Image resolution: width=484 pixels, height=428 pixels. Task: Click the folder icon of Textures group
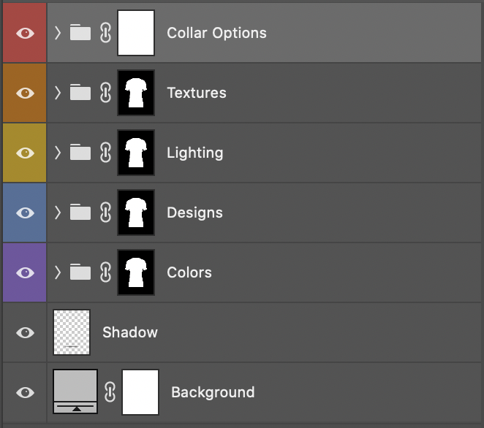pos(80,93)
